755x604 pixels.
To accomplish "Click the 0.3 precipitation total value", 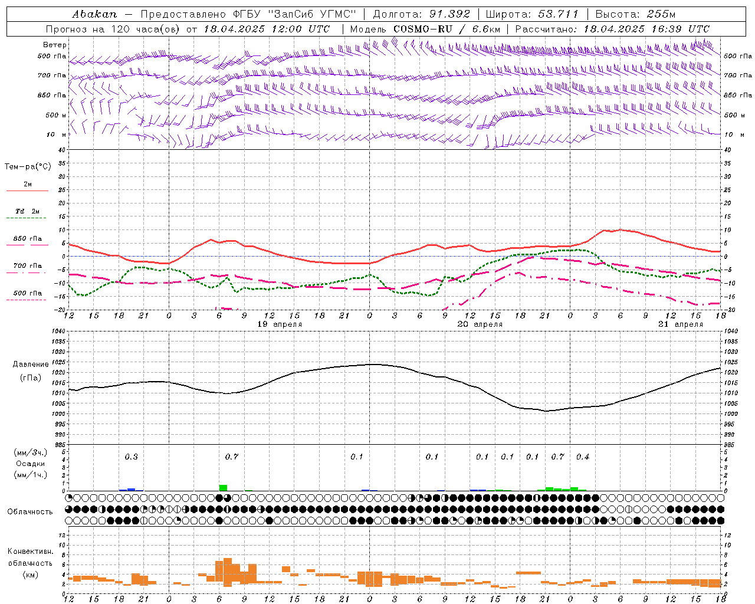I will [x=132, y=457].
